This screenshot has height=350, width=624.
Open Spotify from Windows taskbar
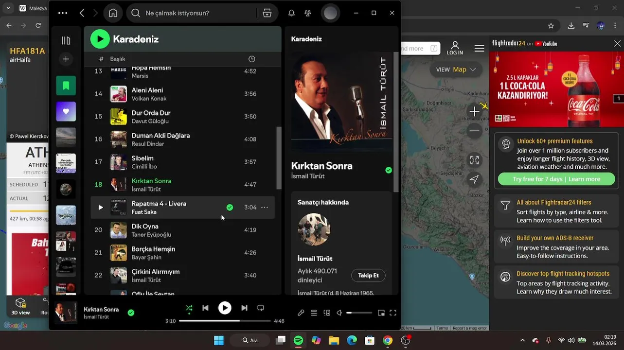[x=298, y=340]
